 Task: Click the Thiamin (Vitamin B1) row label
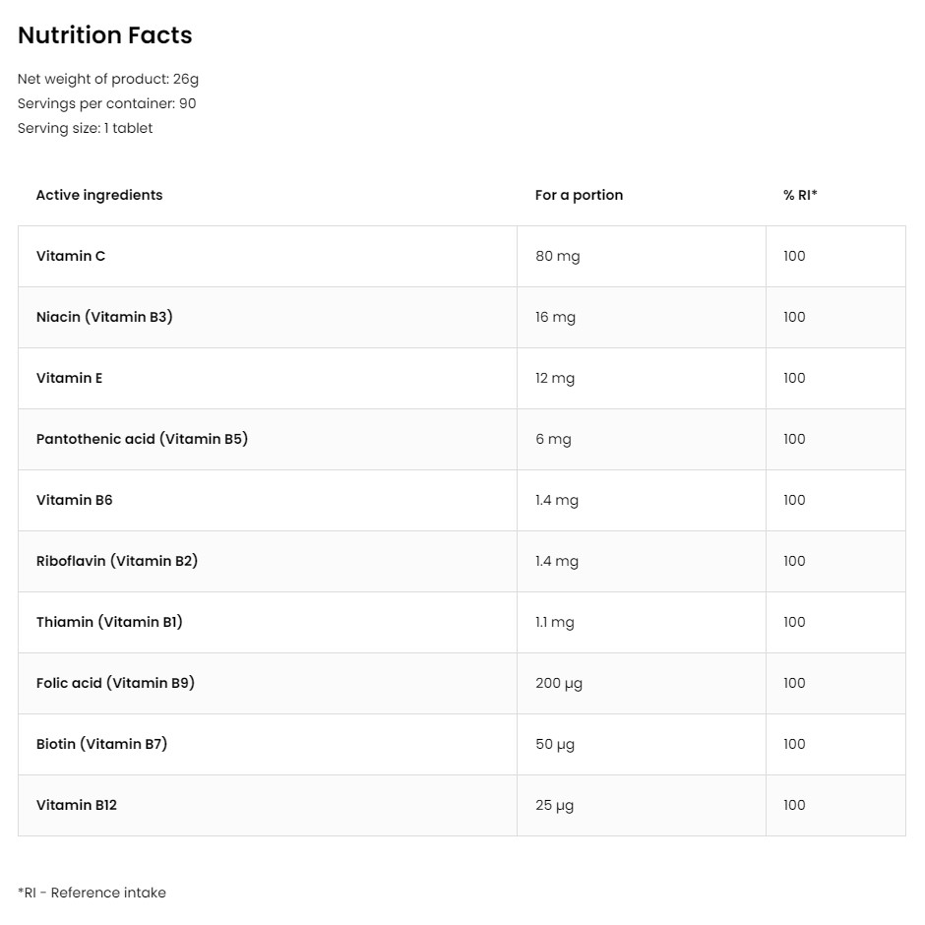coord(109,622)
